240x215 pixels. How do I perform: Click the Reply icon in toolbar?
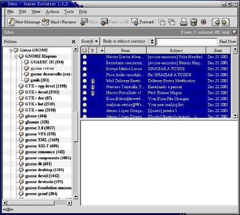(84, 22)
